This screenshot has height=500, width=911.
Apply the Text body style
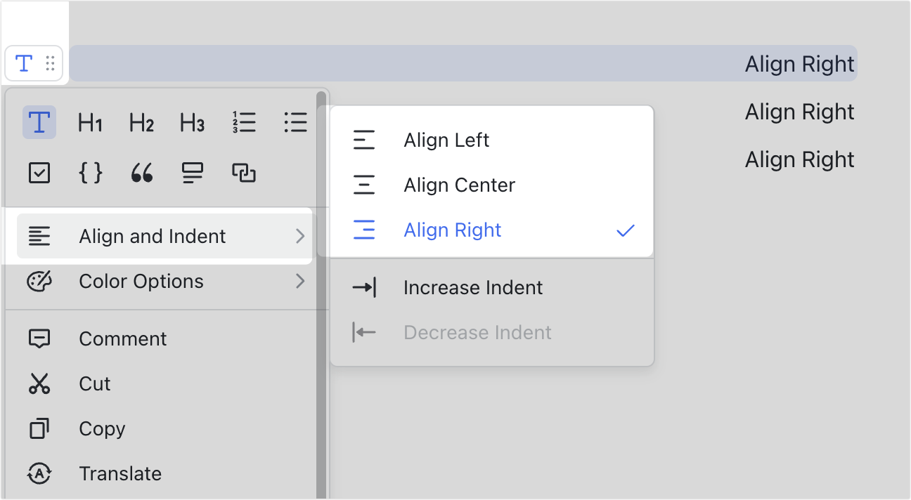click(x=39, y=122)
